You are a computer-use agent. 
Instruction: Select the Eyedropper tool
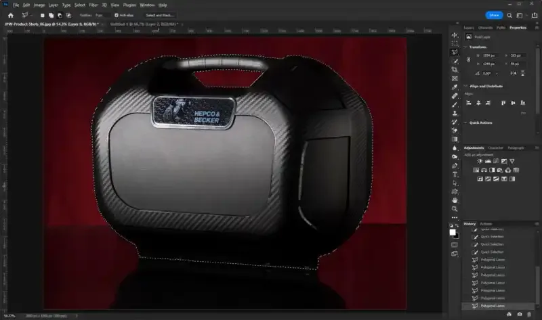click(455, 87)
